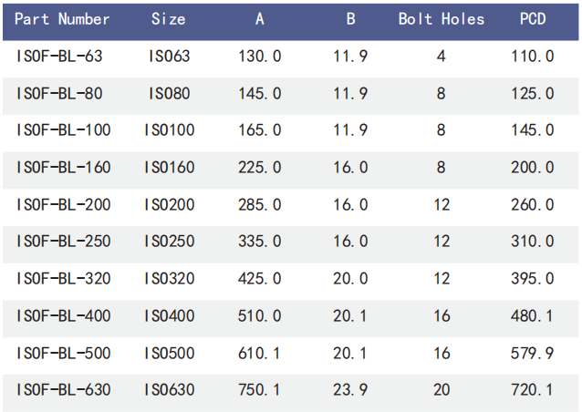Click the PCD value 200.0
582x412 pixels.
pos(533,168)
